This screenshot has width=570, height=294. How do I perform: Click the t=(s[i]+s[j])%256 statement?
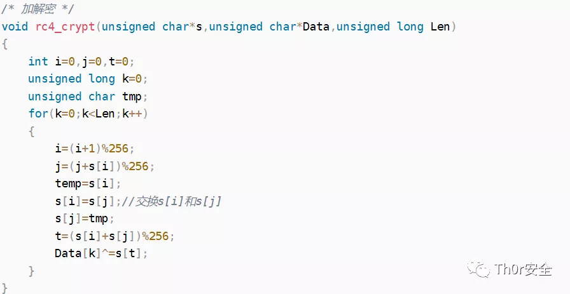point(115,236)
